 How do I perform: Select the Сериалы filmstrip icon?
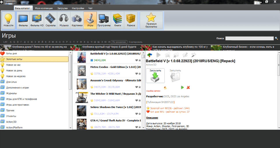click(x=51, y=20)
